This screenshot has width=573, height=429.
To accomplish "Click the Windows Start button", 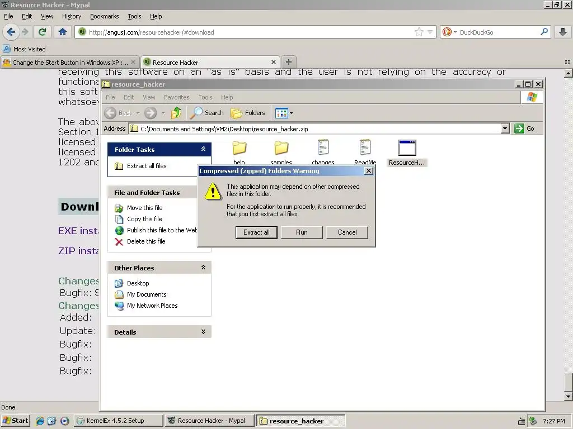I will pos(16,421).
